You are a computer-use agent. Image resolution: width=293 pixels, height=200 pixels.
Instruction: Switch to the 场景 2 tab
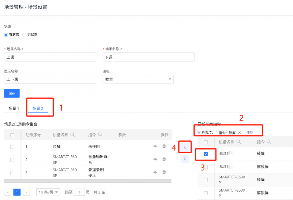38,108
